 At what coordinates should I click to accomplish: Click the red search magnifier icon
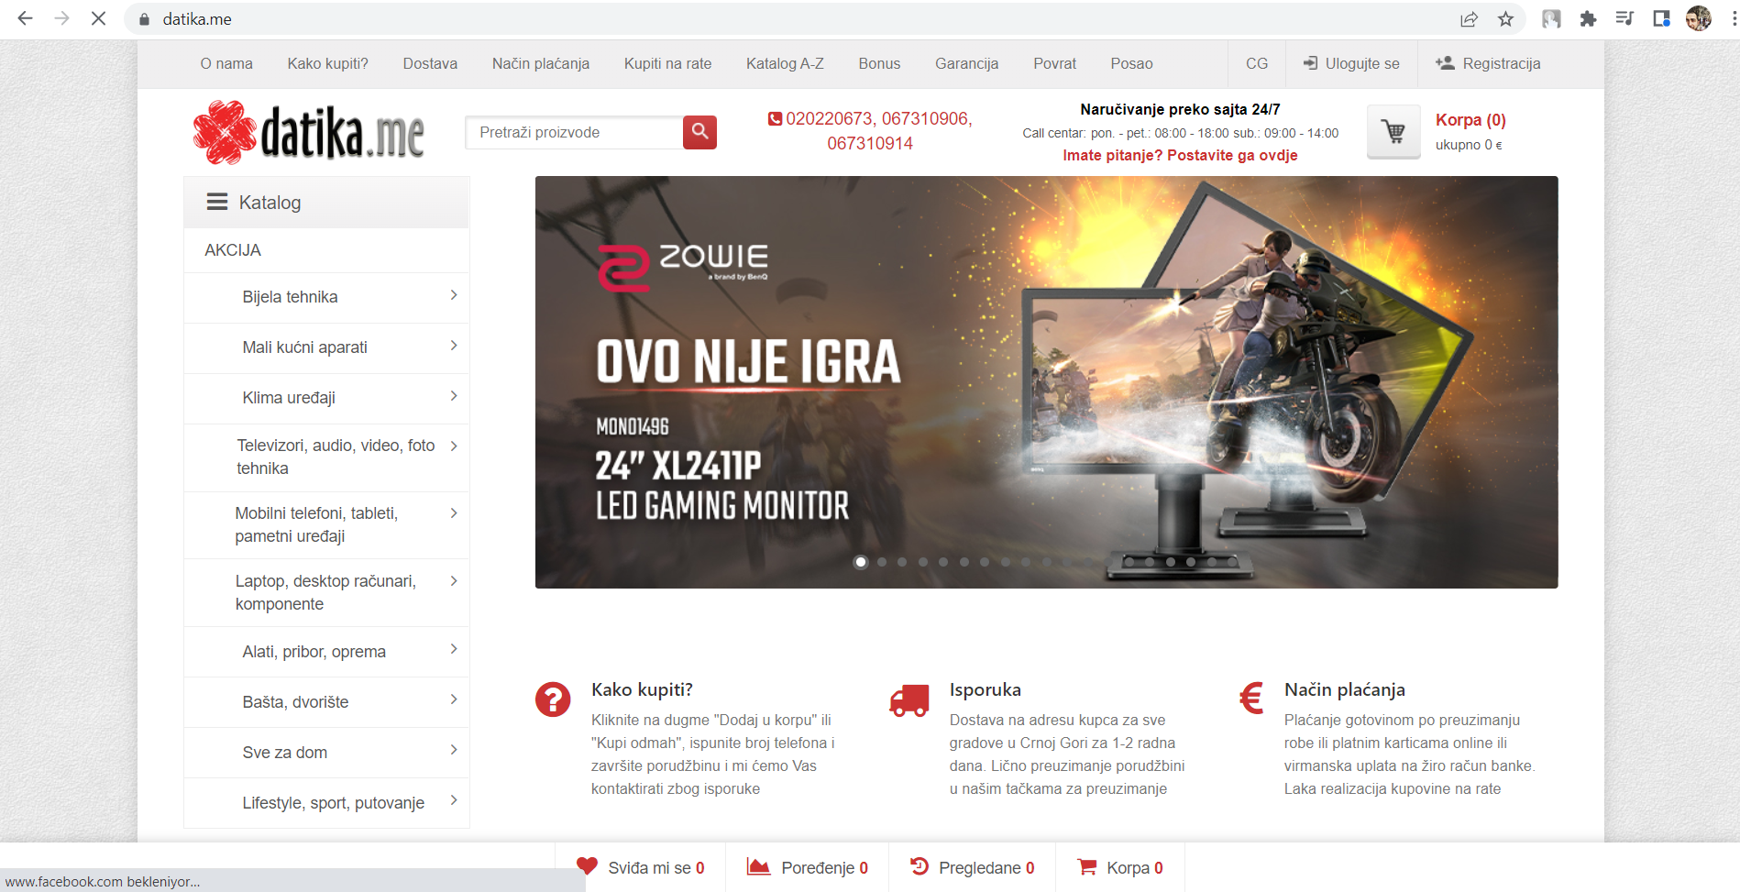pos(699,132)
